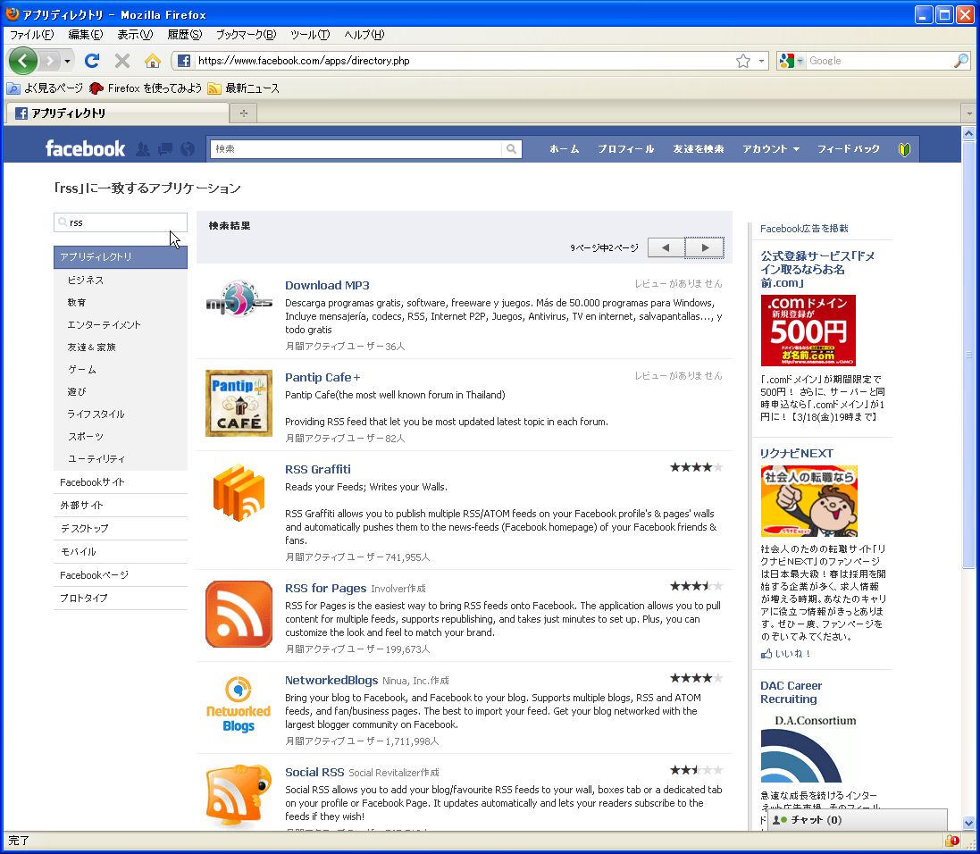Open the messages icon in Facebook header

coord(165,149)
